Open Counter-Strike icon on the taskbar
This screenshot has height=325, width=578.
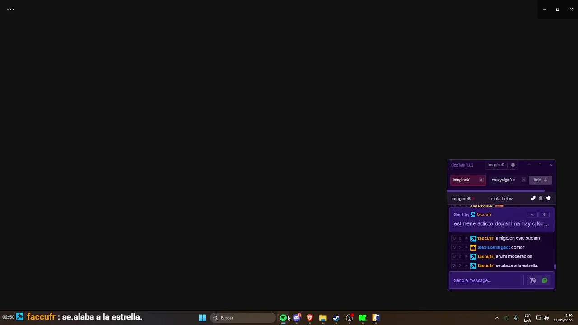click(376, 318)
